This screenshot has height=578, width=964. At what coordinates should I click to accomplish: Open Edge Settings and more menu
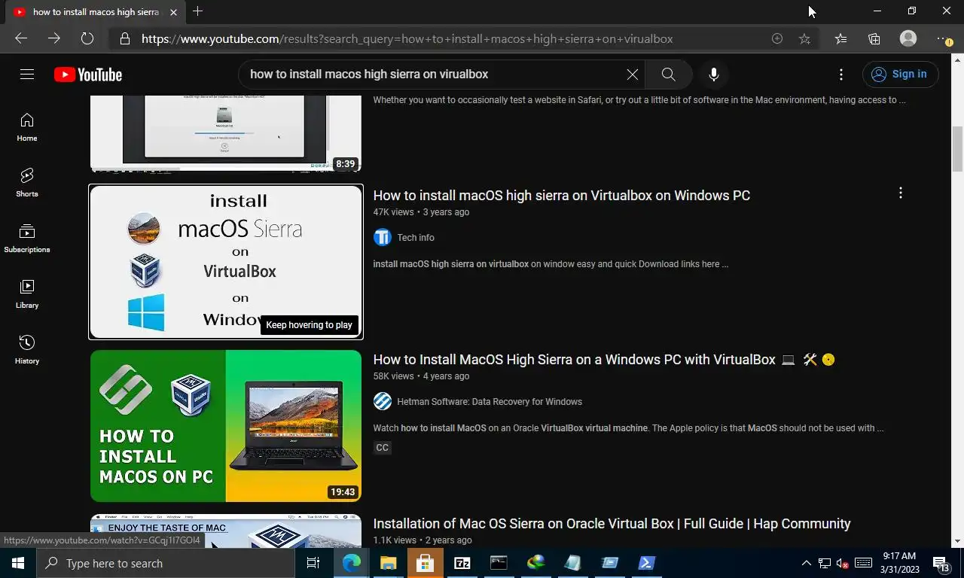click(944, 38)
